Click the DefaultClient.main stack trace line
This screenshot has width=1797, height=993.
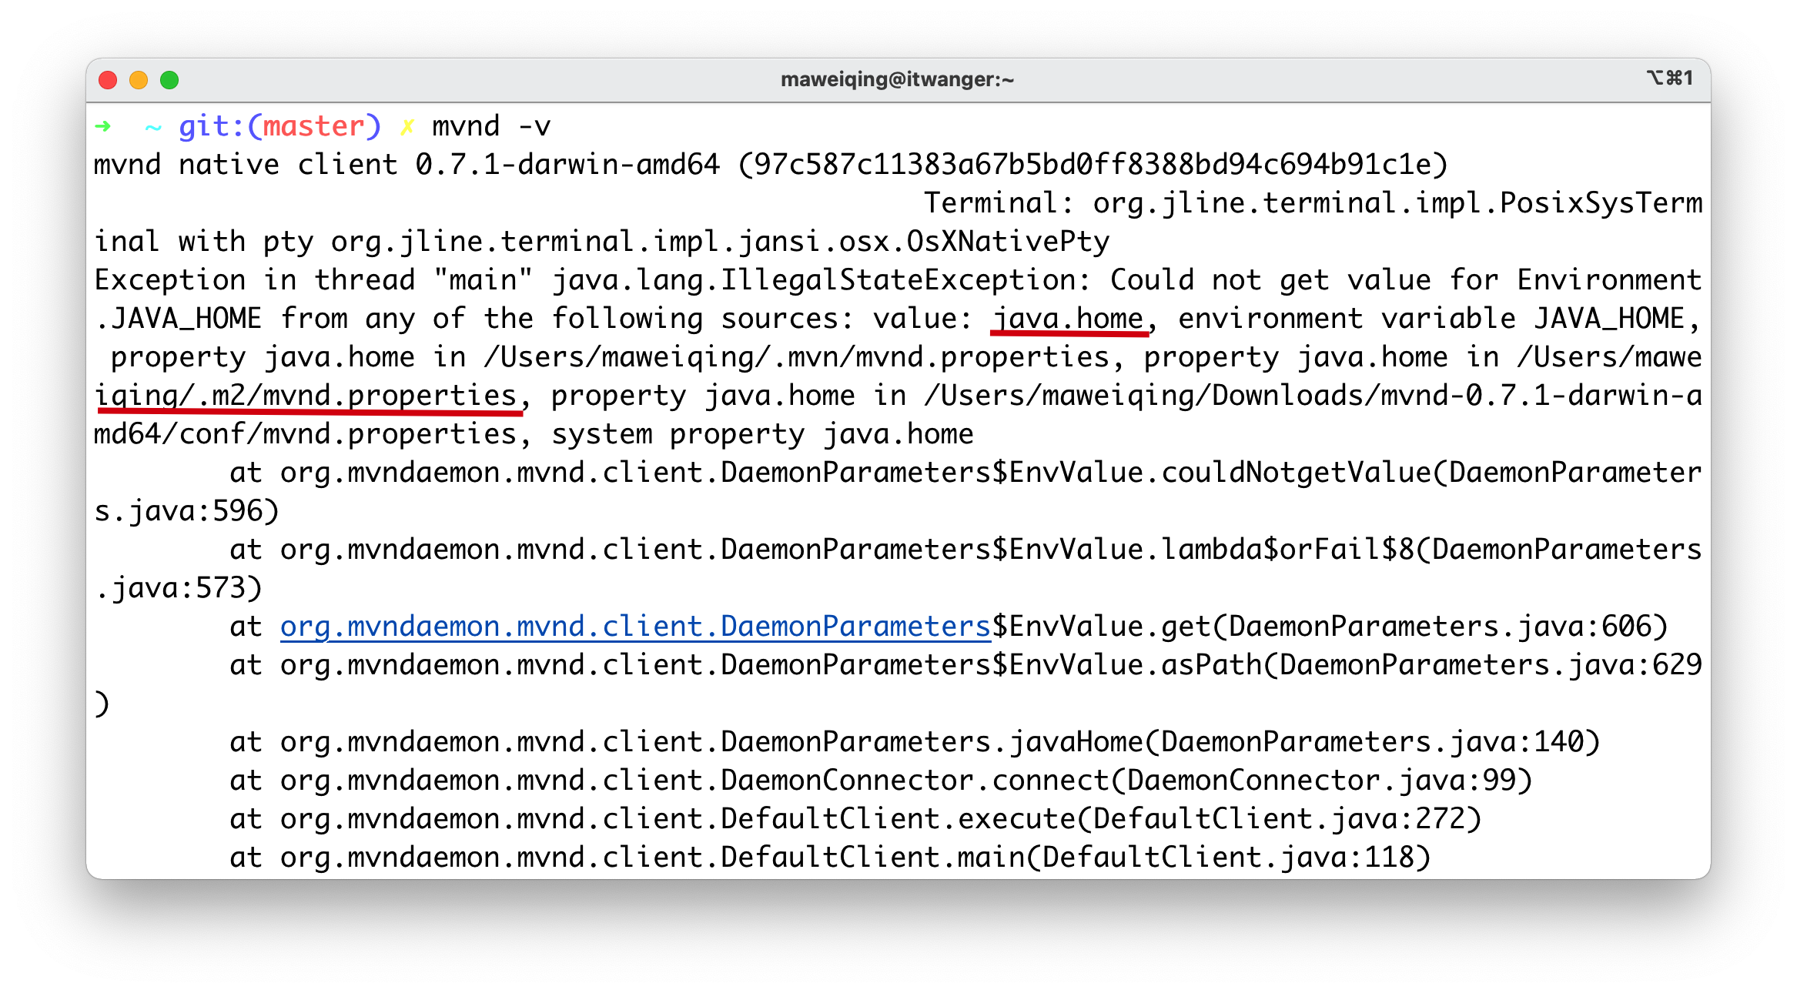point(830,858)
